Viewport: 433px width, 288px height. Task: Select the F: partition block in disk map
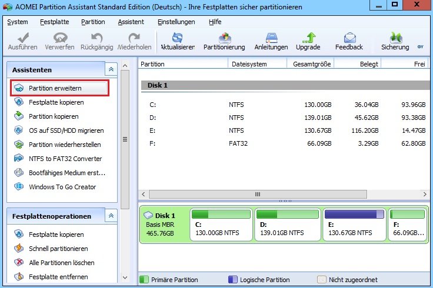[x=408, y=225]
